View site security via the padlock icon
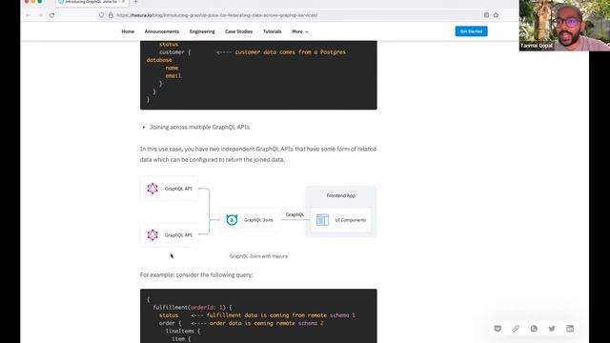610x343 pixels. pyautogui.click(x=111, y=15)
